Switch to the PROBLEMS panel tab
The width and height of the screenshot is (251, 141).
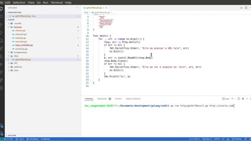point(102,99)
